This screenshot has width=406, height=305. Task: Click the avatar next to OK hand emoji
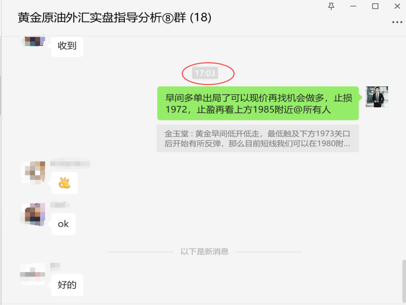coord(33,172)
